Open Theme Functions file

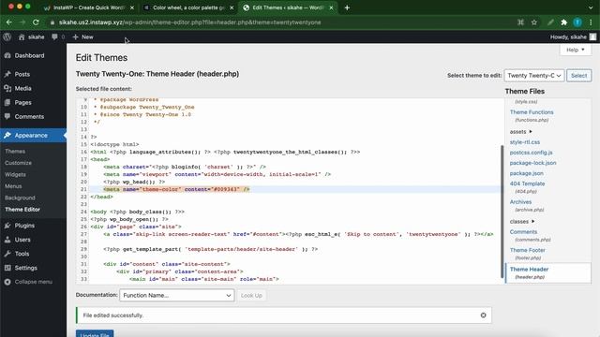click(532, 112)
